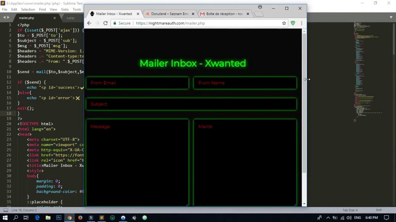Click the green Secure padlock indicator
The width and height of the screenshot is (396, 222).
pyautogui.click(x=122, y=23)
